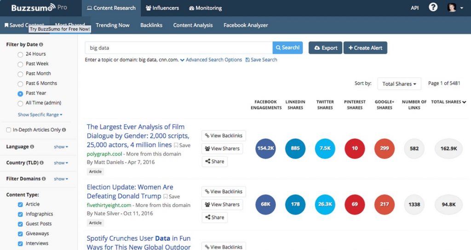Click the BuzzSumo Pro logo
Image resolution: width=471 pixels, height=250 pixels.
pyautogui.click(x=39, y=8)
